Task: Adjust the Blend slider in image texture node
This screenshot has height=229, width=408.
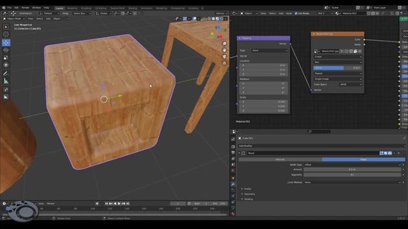Action: click(x=337, y=68)
